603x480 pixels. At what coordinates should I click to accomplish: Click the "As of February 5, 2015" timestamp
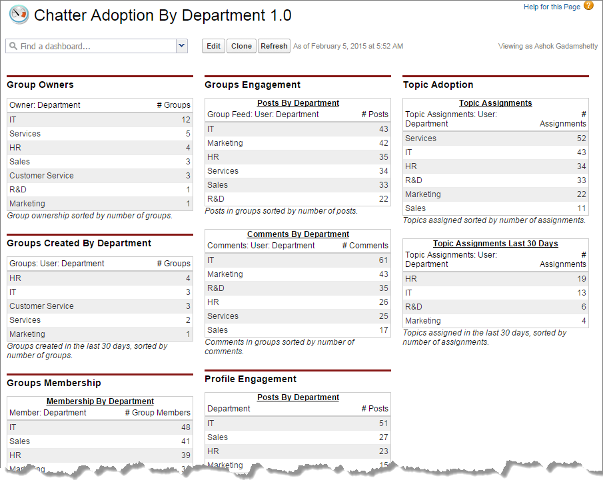tap(348, 46)
